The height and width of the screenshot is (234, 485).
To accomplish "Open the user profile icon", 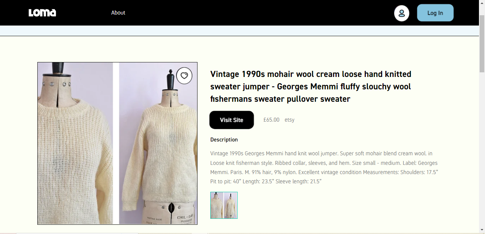I will (401, 13).
